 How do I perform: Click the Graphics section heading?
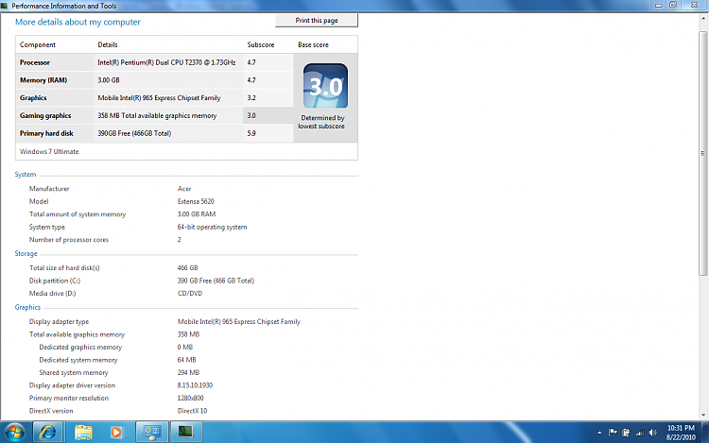tap(27, 307)
